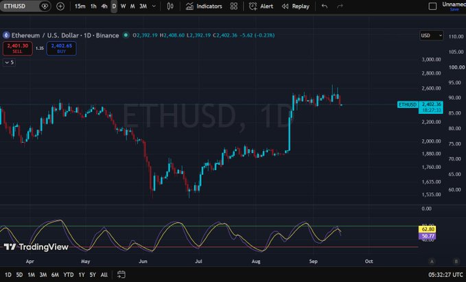Set the date range to 6M

tap(55, 274)
